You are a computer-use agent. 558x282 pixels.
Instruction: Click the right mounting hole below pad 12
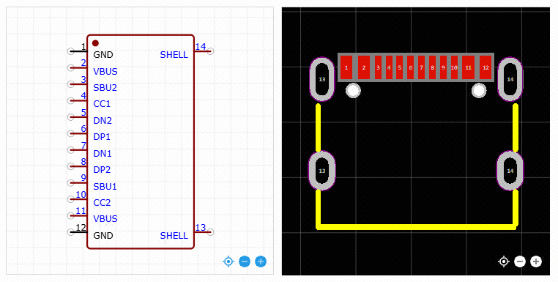(479, 90)
